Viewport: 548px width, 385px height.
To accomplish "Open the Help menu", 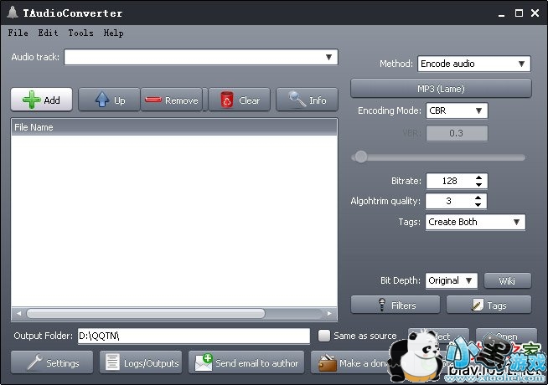I will (x=114, y=33).
